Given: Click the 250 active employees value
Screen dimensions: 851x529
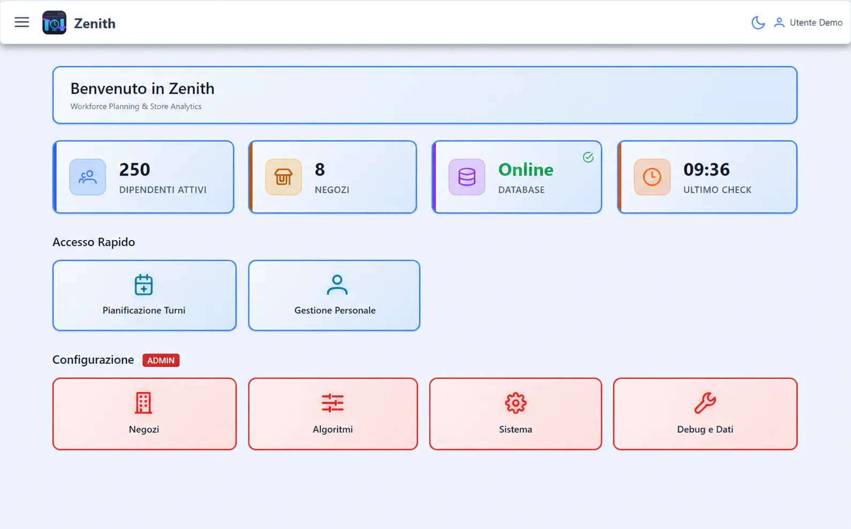Looking at the screenshot, I should 134,170.
